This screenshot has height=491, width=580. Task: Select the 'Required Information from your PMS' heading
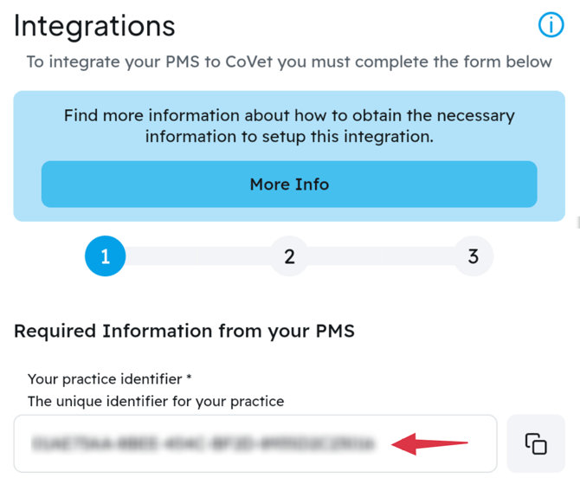click(x=184, y=331)
